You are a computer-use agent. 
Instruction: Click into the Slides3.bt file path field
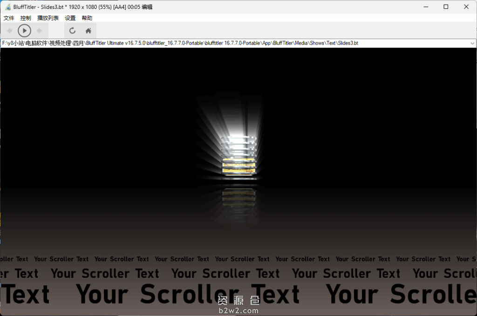[x=186, y=42]
